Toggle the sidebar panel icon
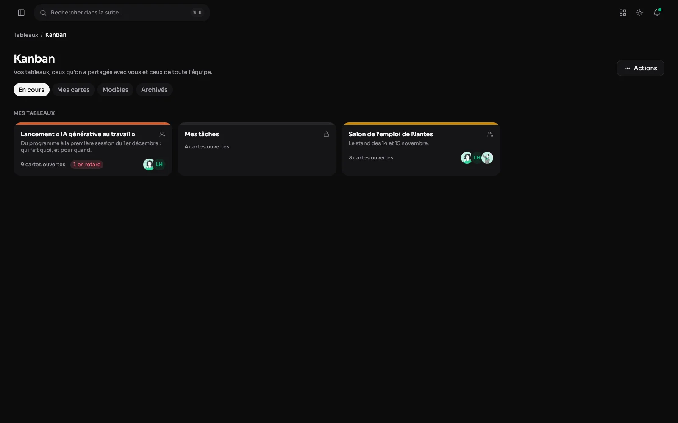The width and height of the screenshot is (678, 423). tap(21, 13)
